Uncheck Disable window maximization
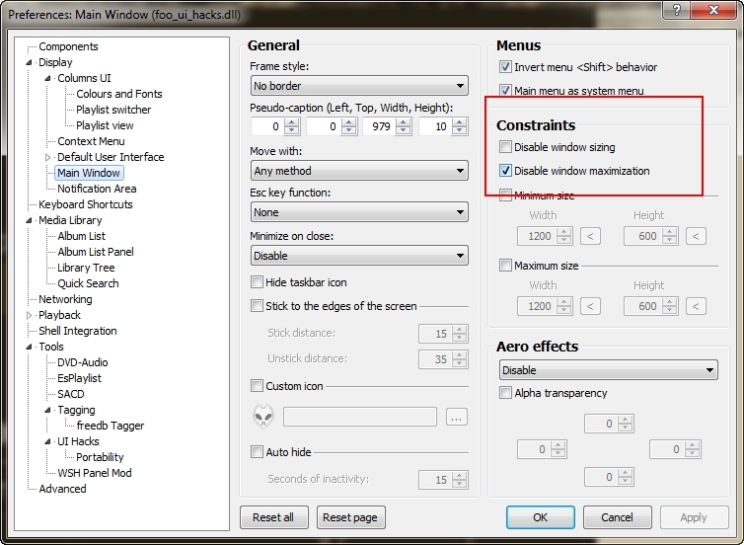 pyautogui.click(x=506, y=171)
